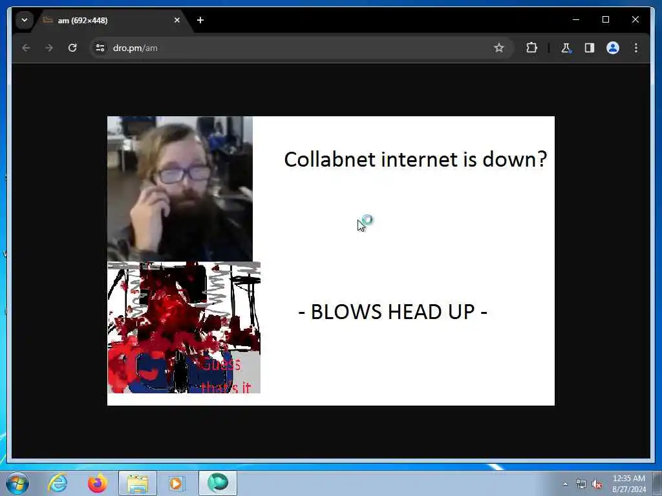Open the network tray icon
The width and height of the screenshot is (662, 496).
(x=581, y=484)
